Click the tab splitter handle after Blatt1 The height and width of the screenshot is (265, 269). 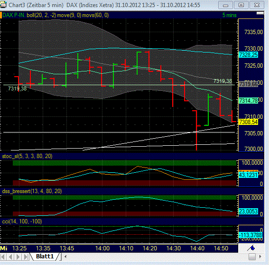click(61, 256)
